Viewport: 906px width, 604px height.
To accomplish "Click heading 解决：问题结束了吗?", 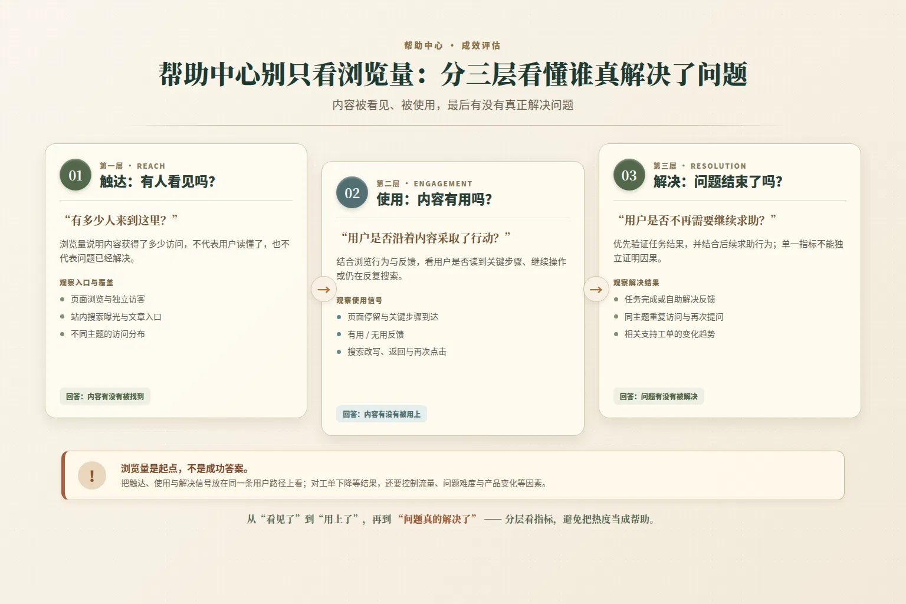I will click(718, 182).
